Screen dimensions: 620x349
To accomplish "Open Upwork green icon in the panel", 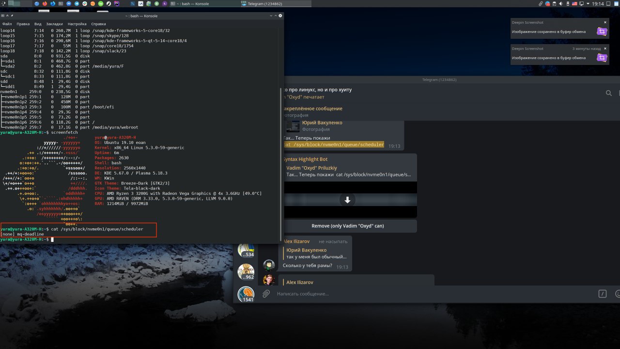I will [x=100, y=3].
